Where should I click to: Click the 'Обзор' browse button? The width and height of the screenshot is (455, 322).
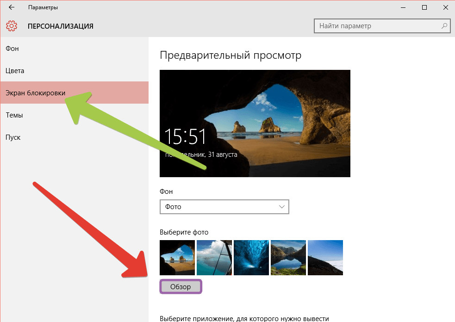click(x=181, y=287)
